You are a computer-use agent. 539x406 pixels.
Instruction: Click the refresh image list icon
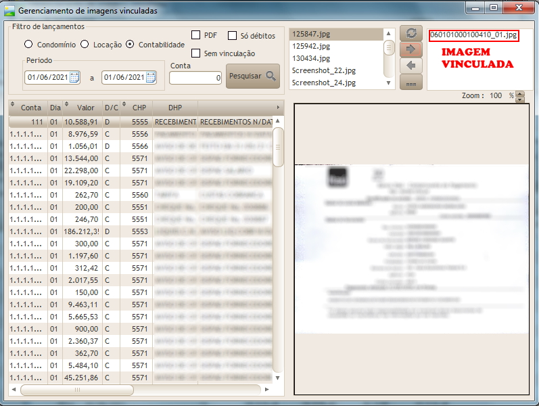[411, 33]
